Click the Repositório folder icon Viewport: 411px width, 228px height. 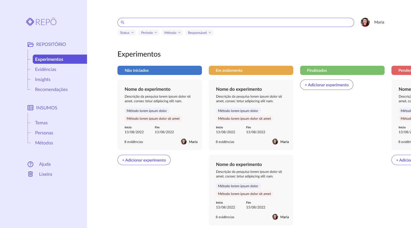point(30,44)
